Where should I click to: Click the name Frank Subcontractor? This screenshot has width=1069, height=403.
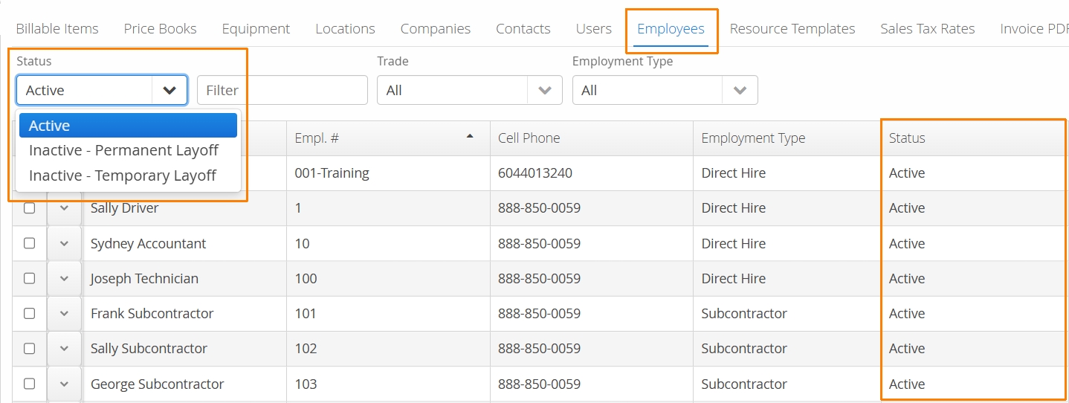(152, 314)
